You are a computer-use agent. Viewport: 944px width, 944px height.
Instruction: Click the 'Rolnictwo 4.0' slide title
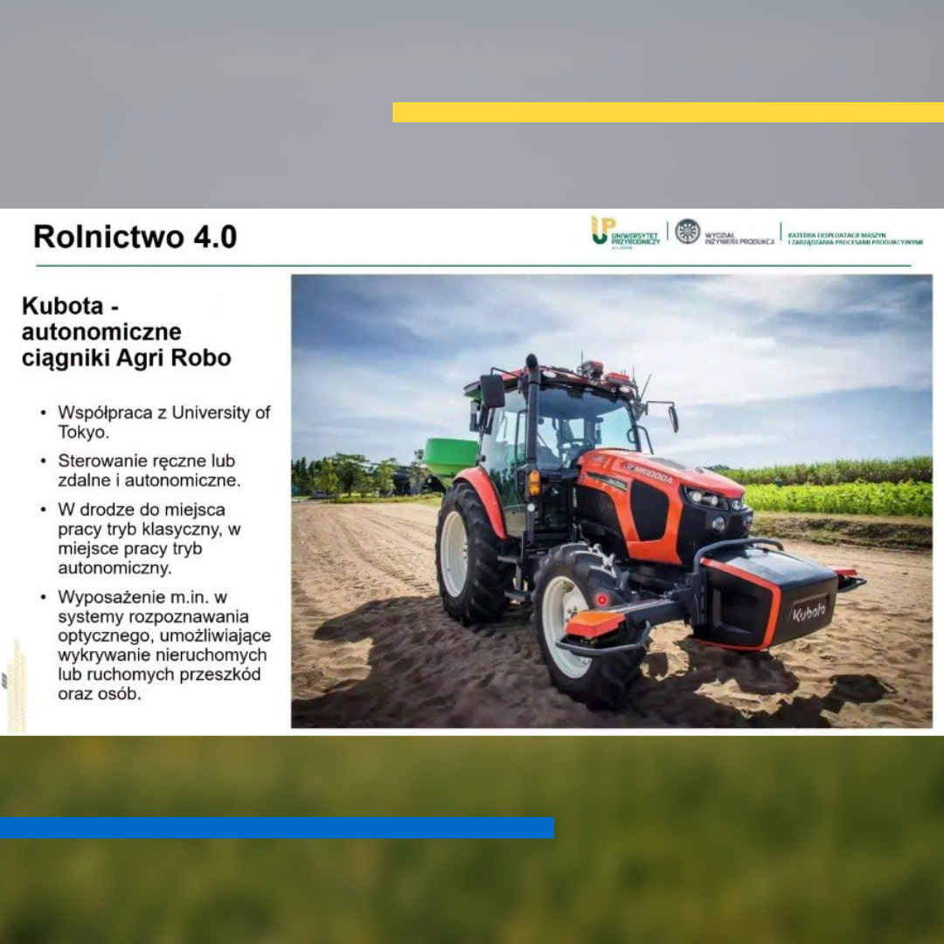coord(135,237)
